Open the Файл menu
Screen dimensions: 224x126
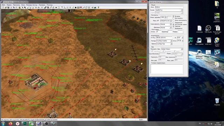click(x=3, y=5)
